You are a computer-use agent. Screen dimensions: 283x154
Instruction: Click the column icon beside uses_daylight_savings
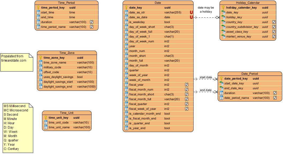[41, 77]
